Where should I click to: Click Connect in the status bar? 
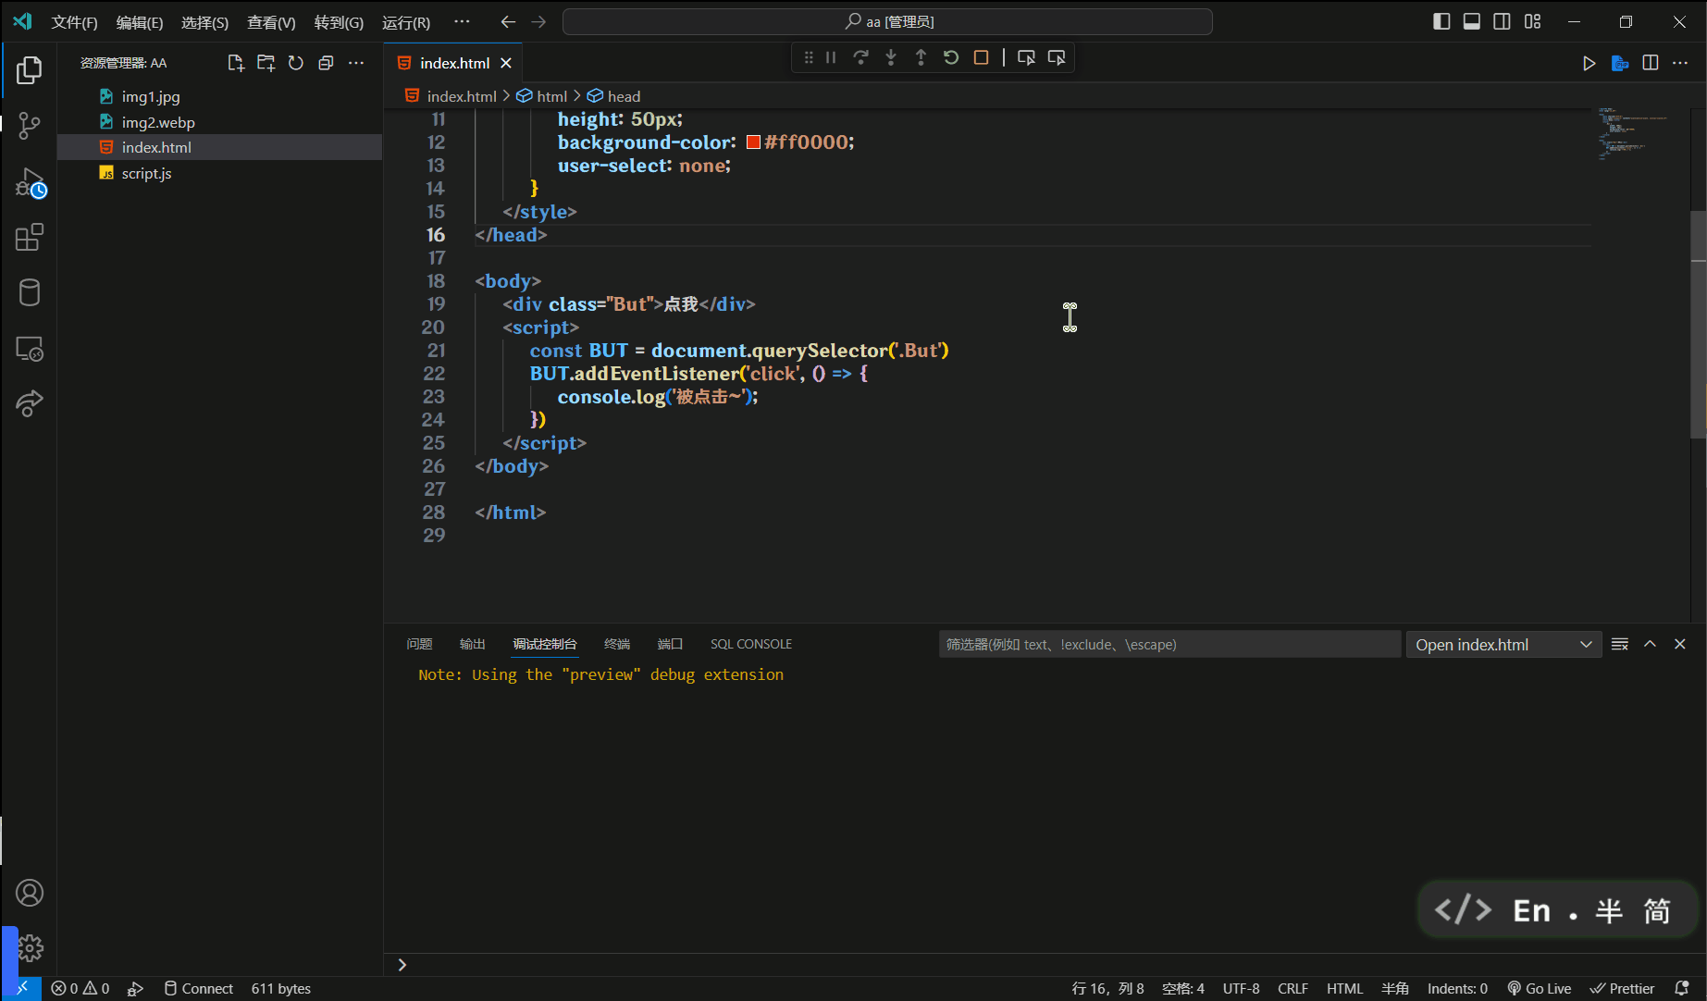tap(198, 988)
